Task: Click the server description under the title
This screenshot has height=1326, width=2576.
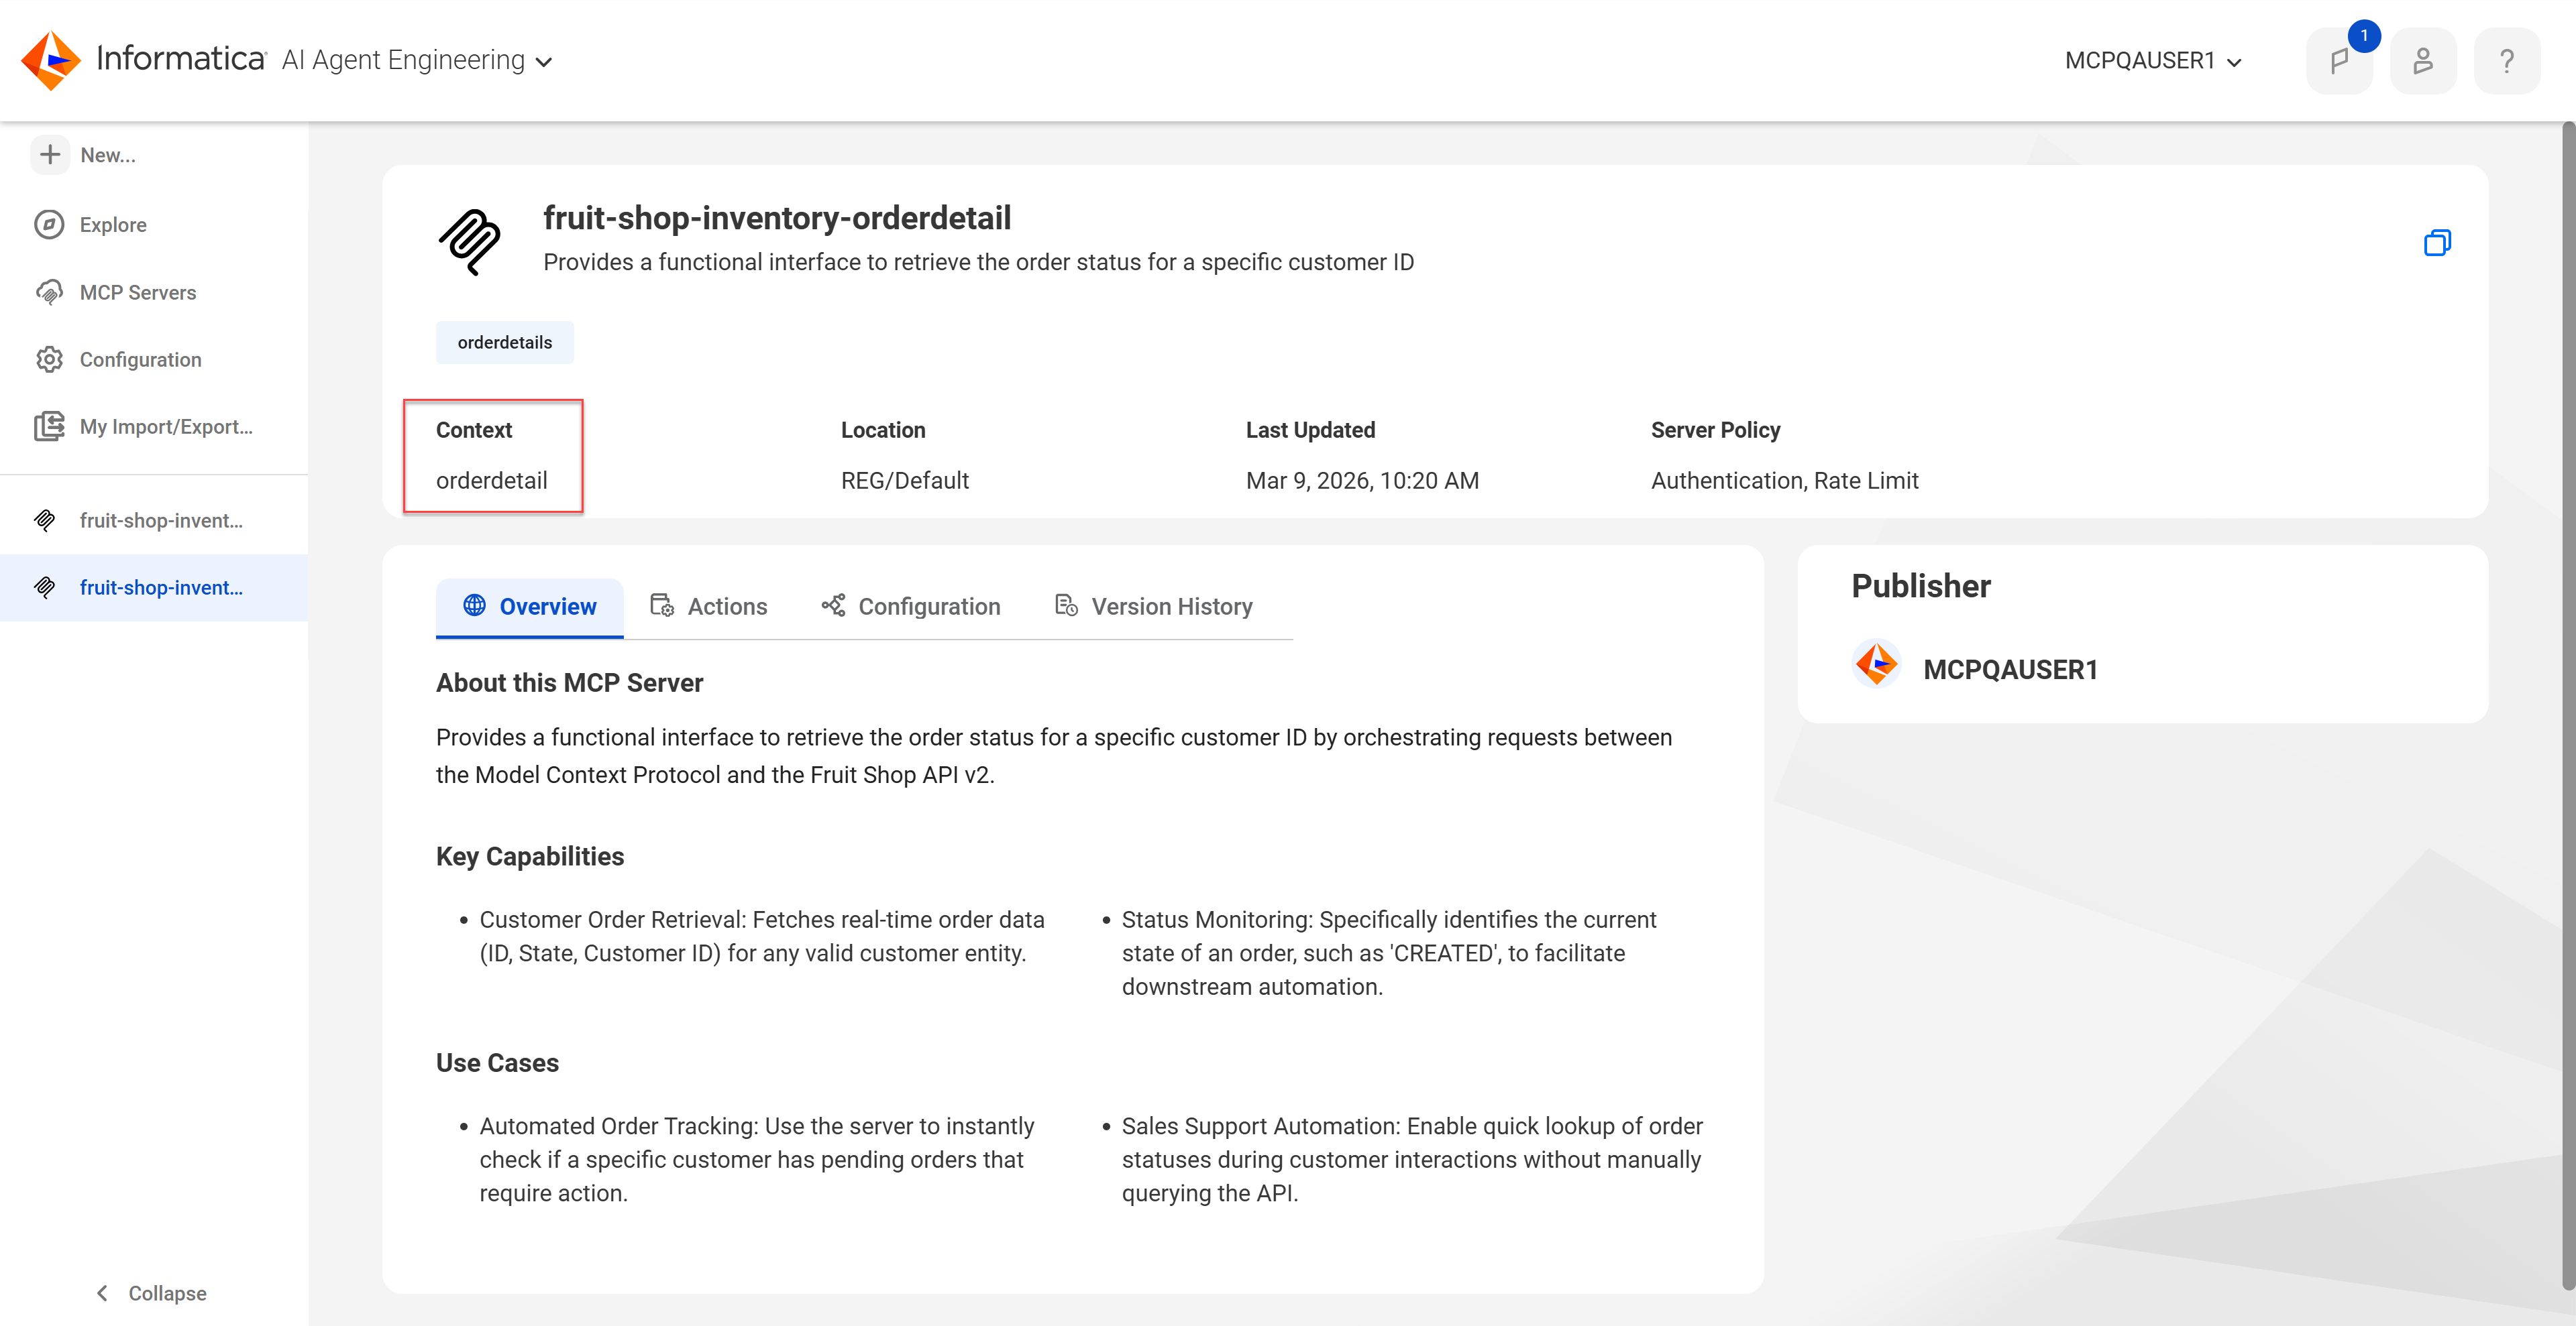Action: [x=979, y=263]
